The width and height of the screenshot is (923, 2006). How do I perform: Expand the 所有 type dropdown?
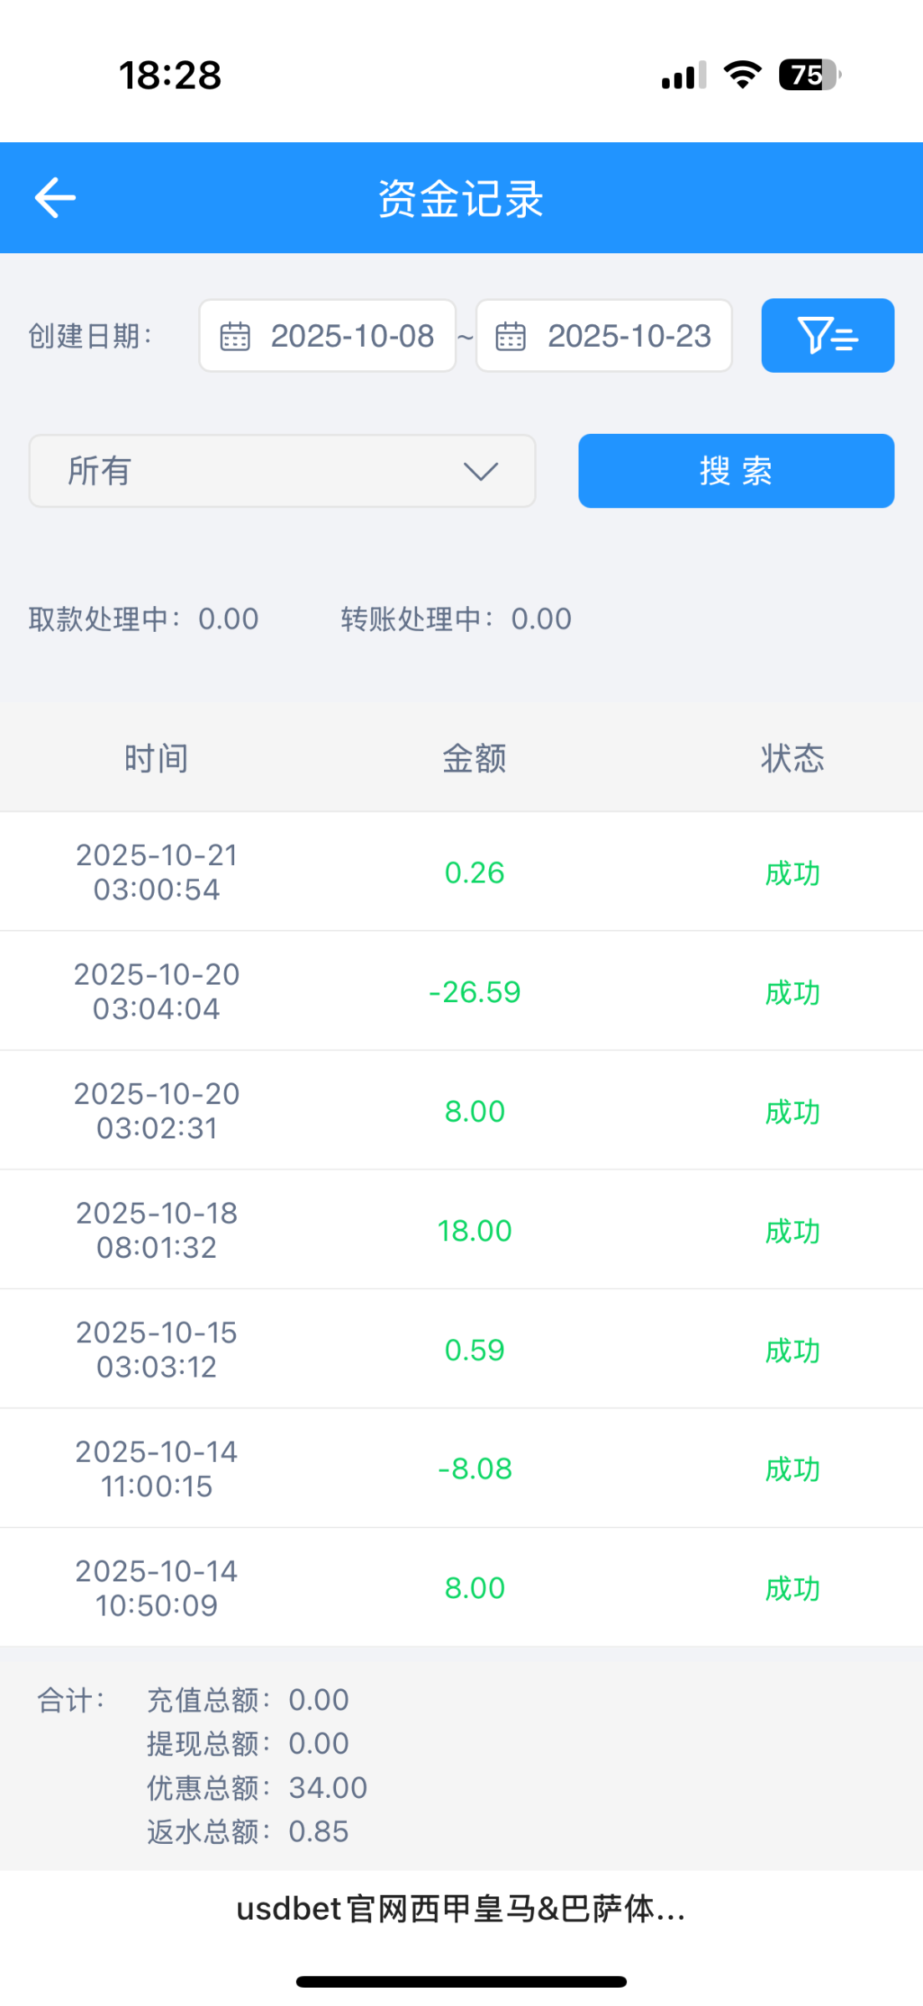(282, 471)
